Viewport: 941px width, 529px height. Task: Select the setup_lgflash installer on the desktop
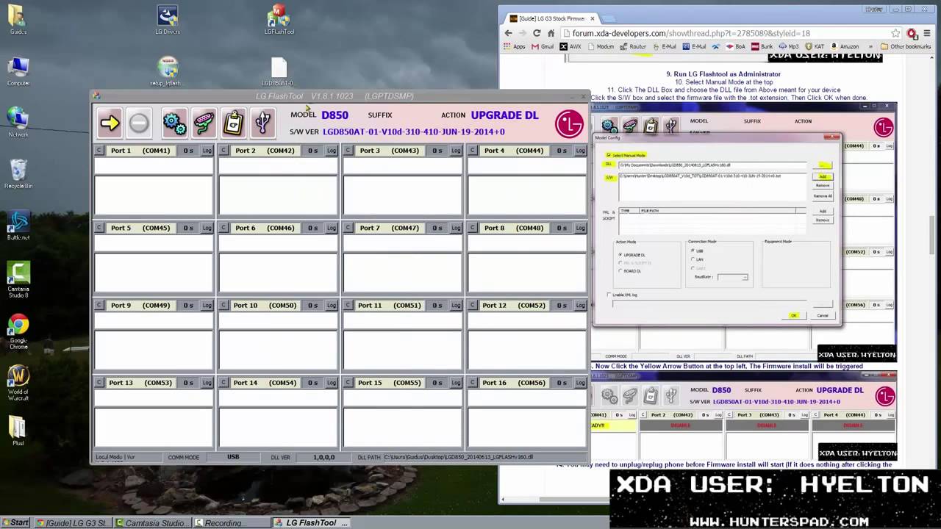pyautogui.click(x=168, y=72)
